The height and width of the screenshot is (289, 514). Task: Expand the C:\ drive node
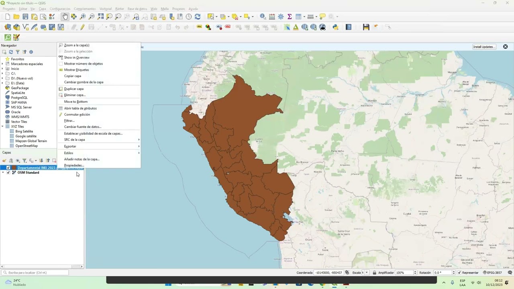[x=2, y=73]
